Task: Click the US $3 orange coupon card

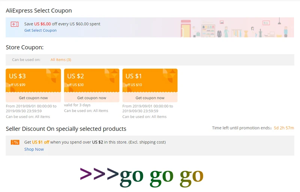Action: coord(33,81)
